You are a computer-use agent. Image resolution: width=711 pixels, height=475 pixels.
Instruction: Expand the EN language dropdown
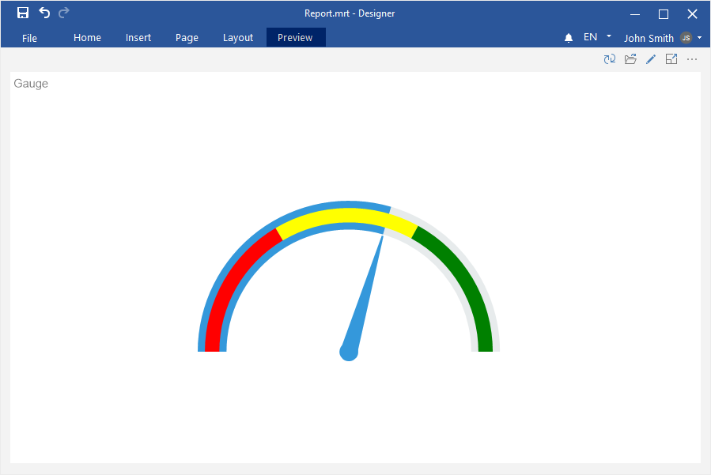point(608,36)
